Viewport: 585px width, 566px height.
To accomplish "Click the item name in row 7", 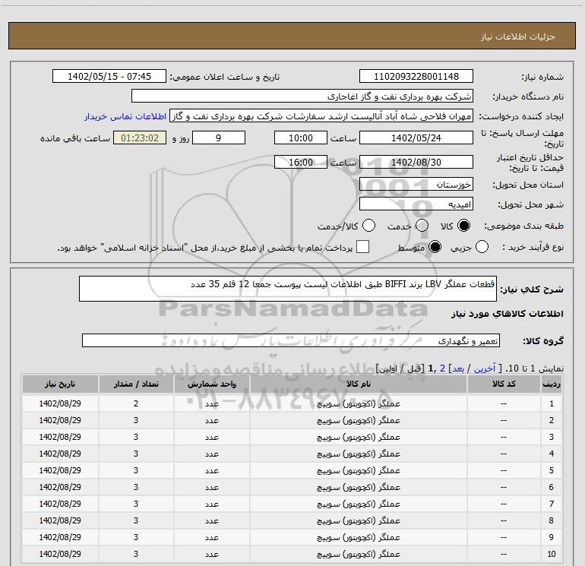I will 358,504.
